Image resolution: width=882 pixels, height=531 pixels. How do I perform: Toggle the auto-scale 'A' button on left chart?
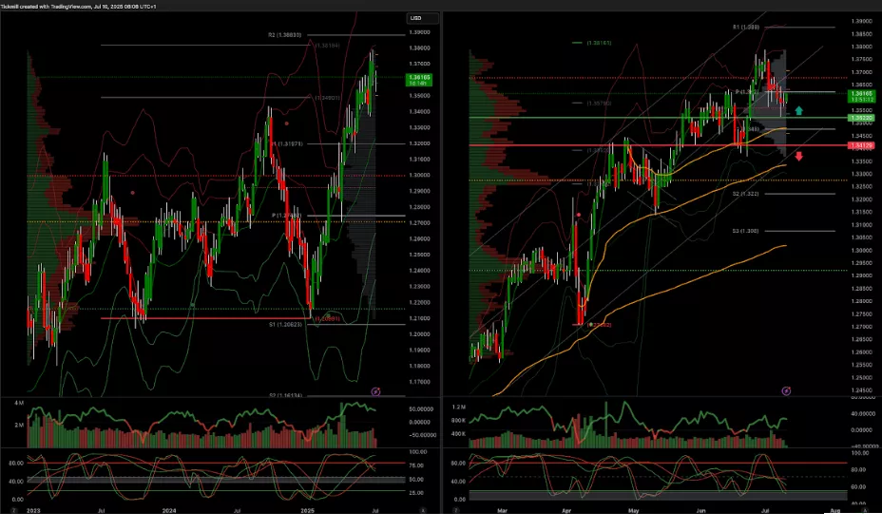(x=422, y=511)
